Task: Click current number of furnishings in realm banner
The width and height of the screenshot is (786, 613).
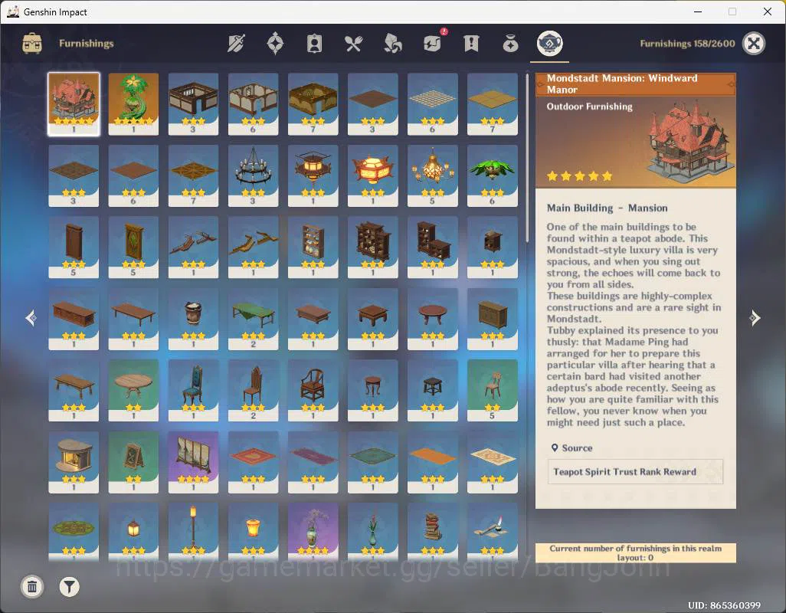Action: (636, 553)
